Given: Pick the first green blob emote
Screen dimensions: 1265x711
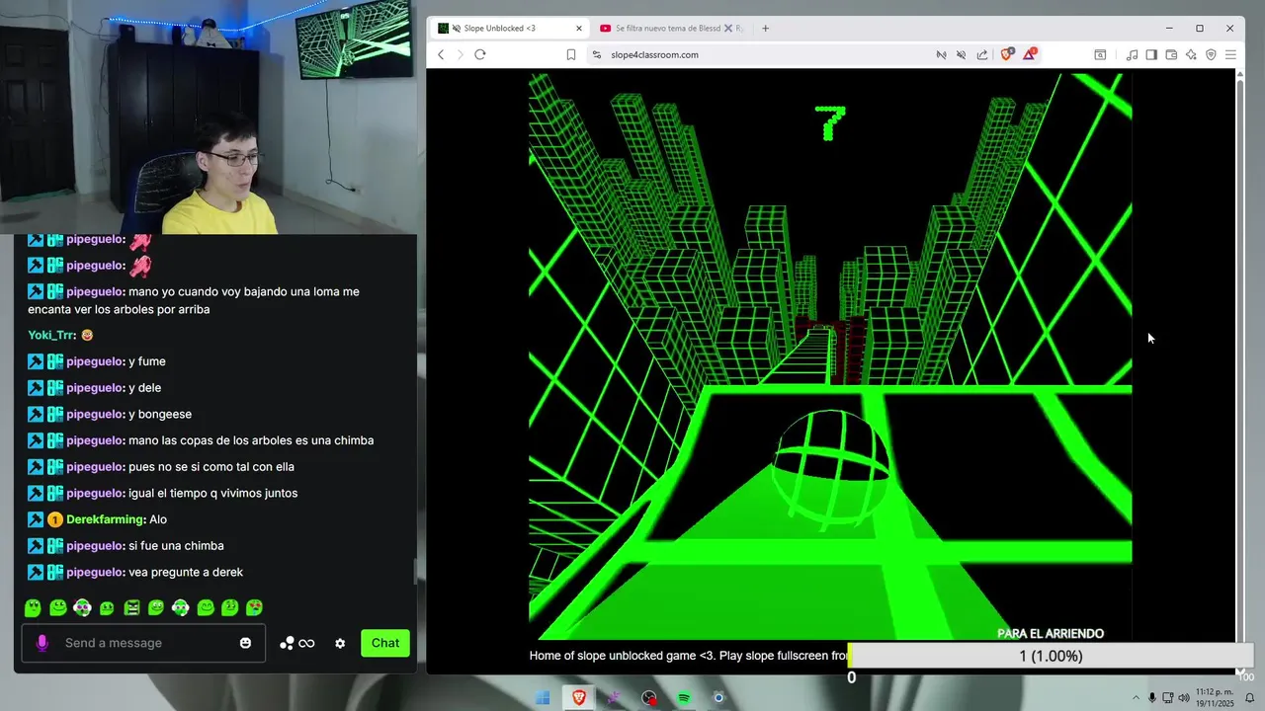Looking at the screenshot, I should (x=33, y=607).
